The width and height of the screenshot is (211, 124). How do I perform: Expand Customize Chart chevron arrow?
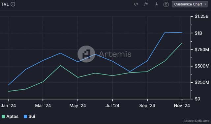205,4
